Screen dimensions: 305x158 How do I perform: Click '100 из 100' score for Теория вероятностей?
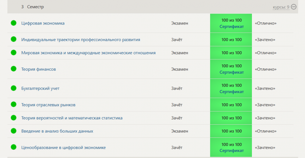point(231,118)
